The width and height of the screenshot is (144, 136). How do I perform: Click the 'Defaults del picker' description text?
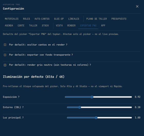pos(61,34)
